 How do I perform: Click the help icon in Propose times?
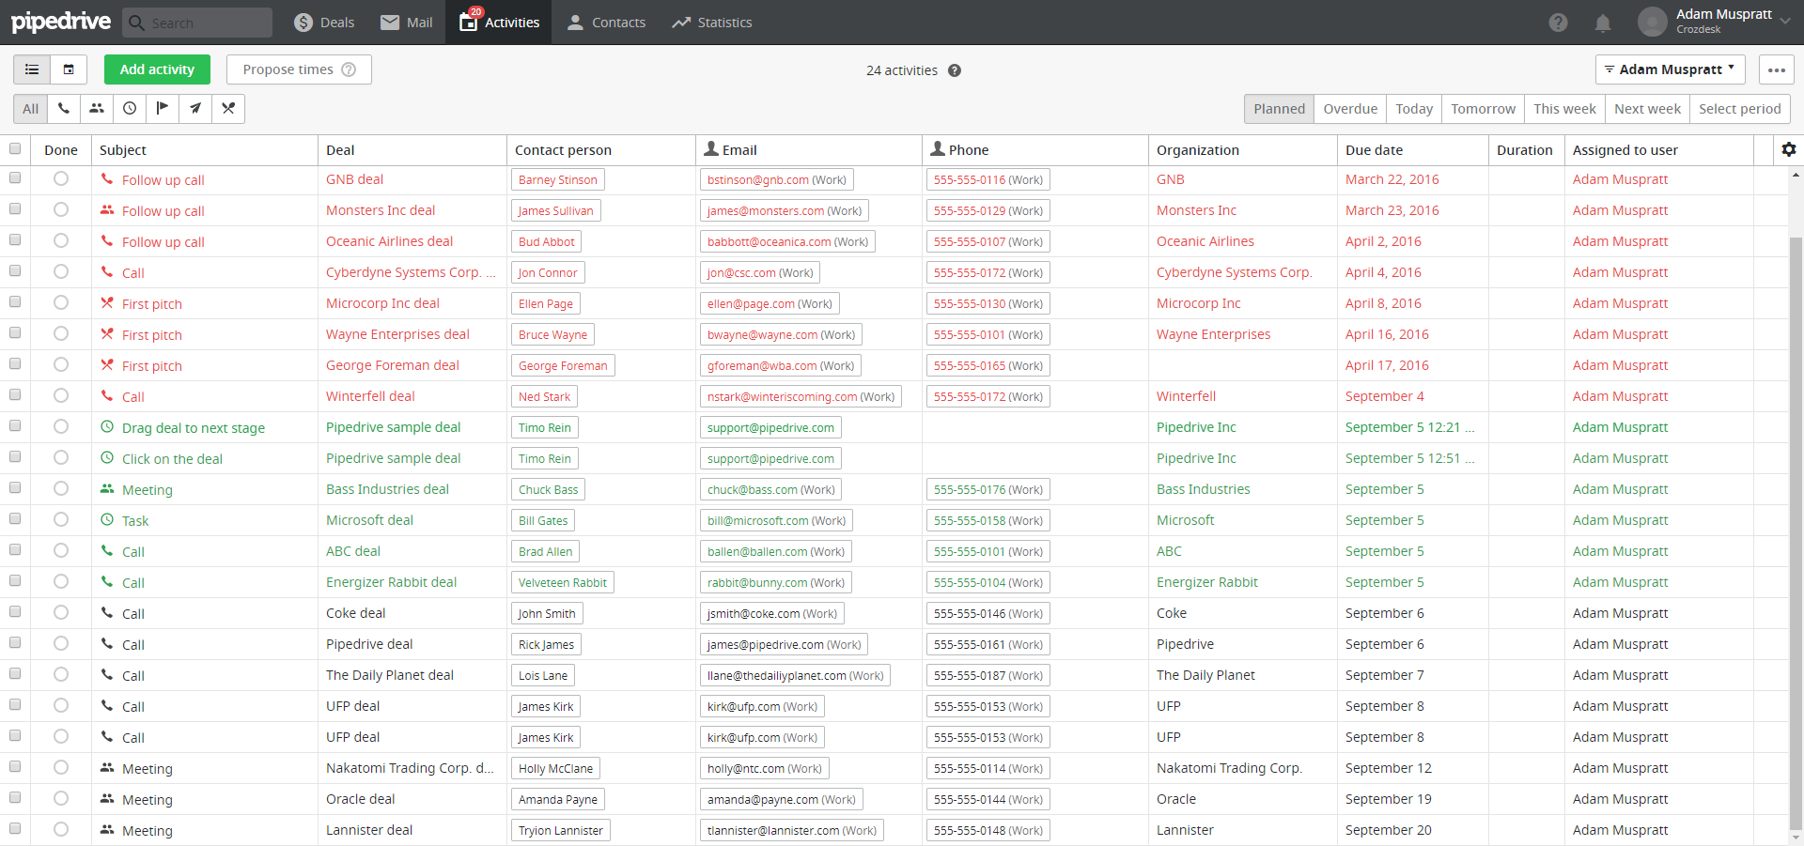coord(349,69)
